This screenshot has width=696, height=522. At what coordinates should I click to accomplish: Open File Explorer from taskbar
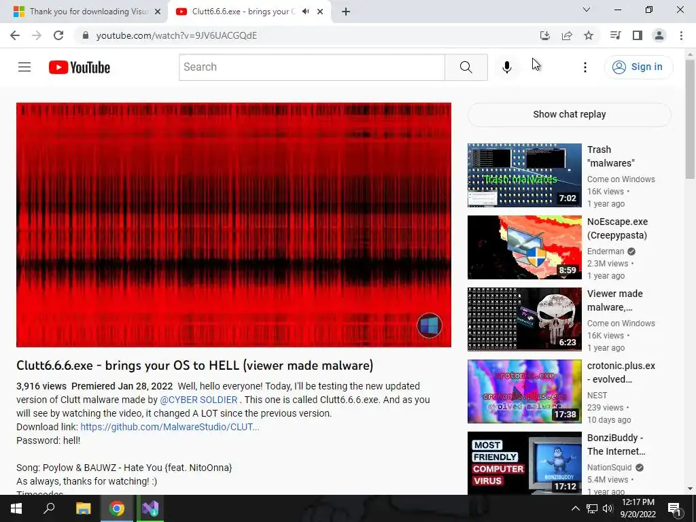pos(83,508)
